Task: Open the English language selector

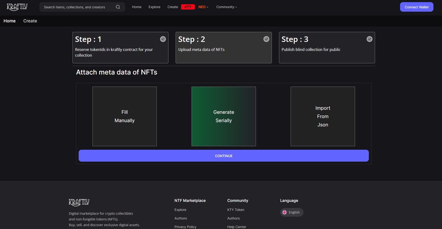Action: click(292, 212)
